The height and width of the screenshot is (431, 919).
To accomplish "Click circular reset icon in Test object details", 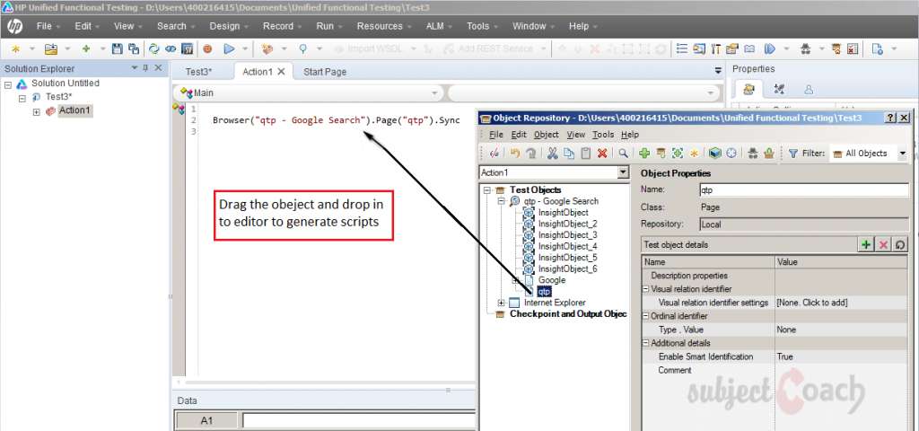I will tap(900, 245).
